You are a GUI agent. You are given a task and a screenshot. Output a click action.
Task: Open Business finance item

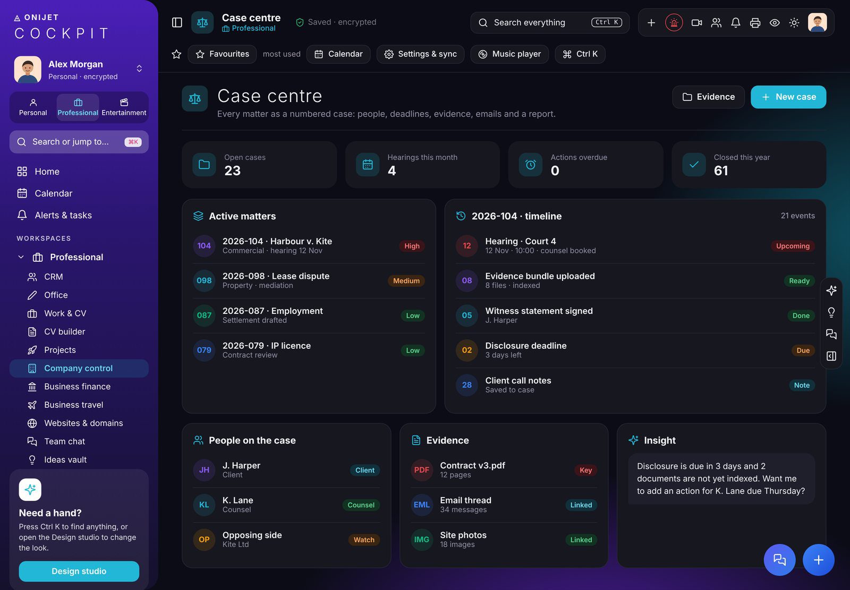click(x=79, y=387)
